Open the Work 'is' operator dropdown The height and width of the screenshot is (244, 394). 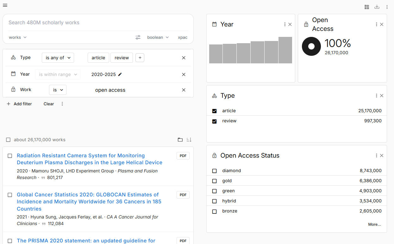pos(58,90)
